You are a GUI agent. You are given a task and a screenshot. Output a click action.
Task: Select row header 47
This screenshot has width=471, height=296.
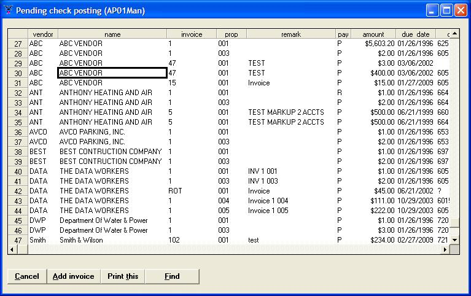[x=18, y=240]
